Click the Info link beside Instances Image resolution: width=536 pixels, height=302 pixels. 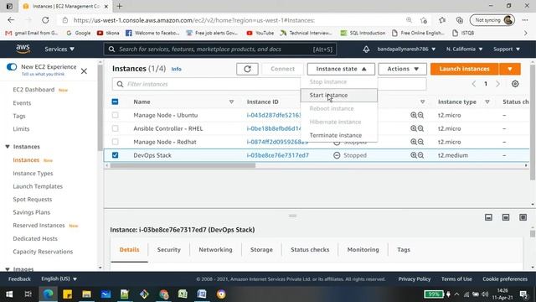pos(176,69)
